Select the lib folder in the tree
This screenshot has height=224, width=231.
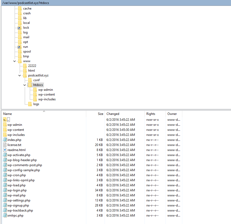[x=25, y=18]
